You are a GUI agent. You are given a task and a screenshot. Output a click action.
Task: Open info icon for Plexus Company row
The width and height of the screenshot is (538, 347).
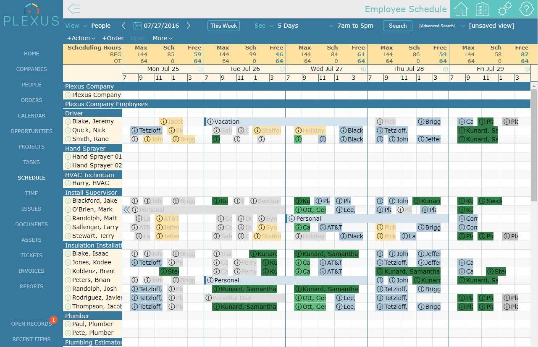pos(68,95)
